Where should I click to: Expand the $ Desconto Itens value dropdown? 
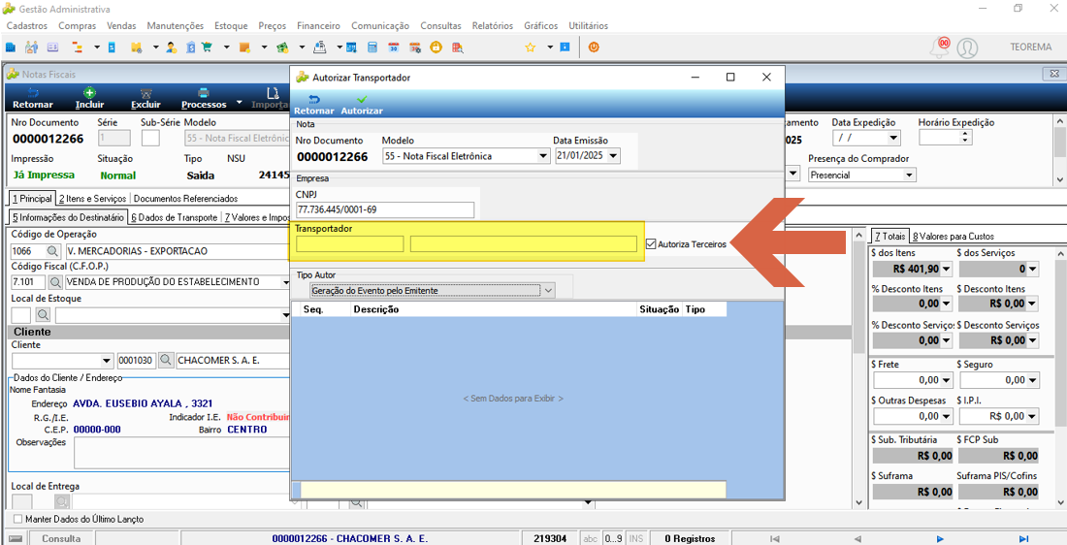click(x=1033, y=304)
